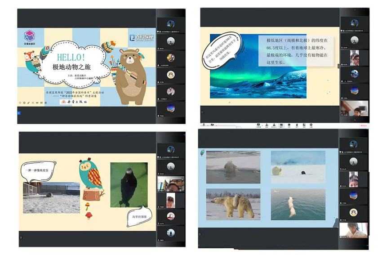This screenshot has width=382, height=255.
Task: Collapse participant panel using handle beside aurora slide
Action: 338,66
